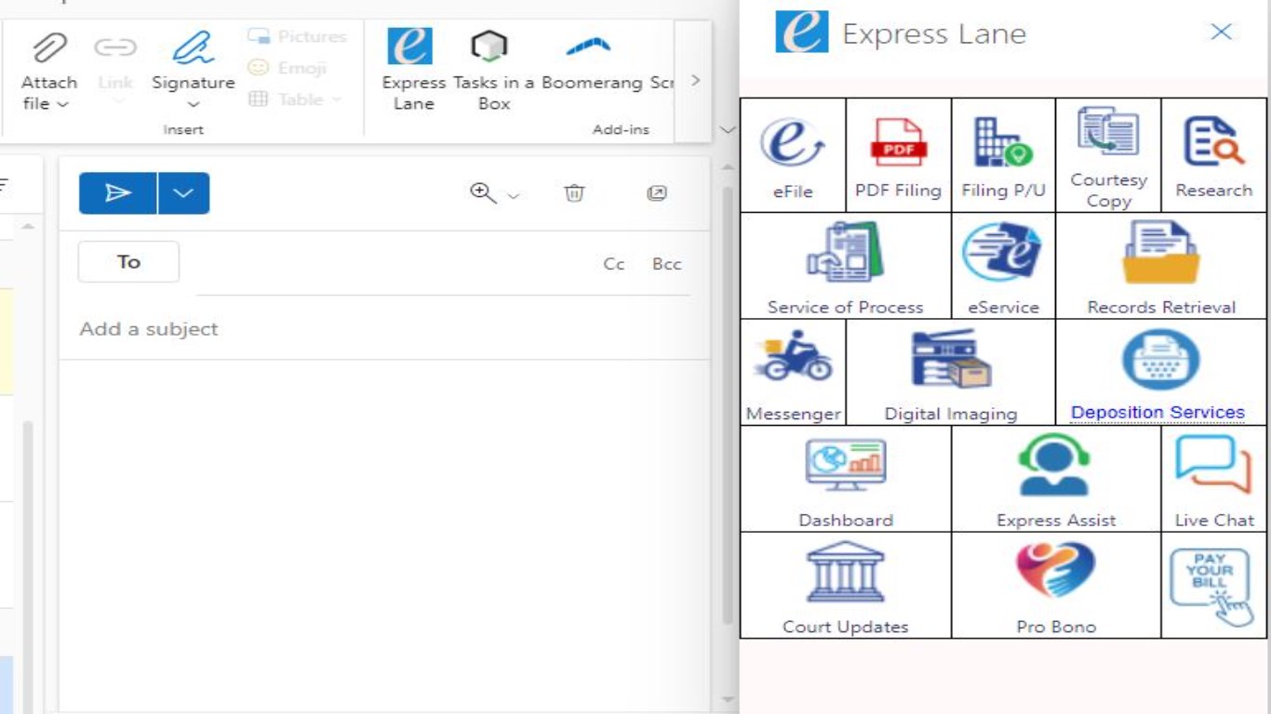Launch Service of Process
The image size is (1271, 714).
845,266
